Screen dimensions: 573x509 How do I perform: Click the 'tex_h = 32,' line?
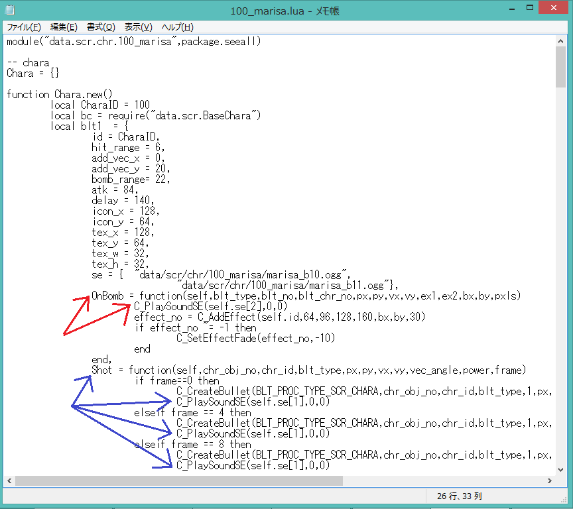pos(120,264)
